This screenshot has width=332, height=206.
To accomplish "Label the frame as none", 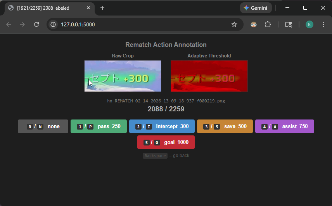I will pos(43,126).
